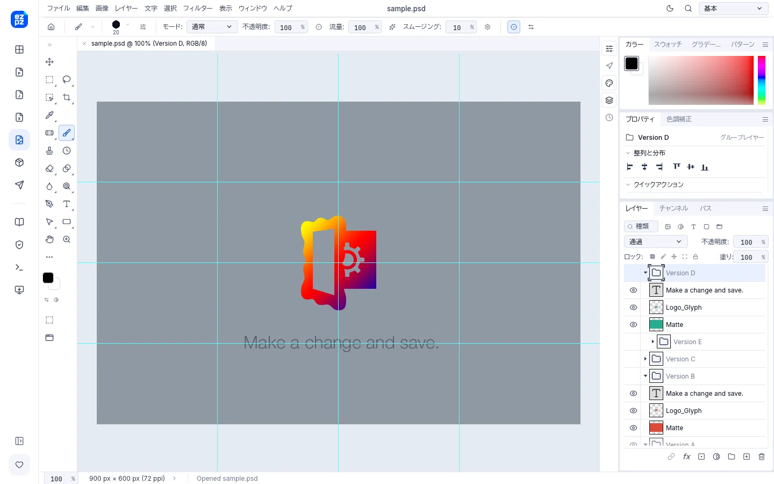
Task: Select the Move tool
Action: click(x=49, y=62)
